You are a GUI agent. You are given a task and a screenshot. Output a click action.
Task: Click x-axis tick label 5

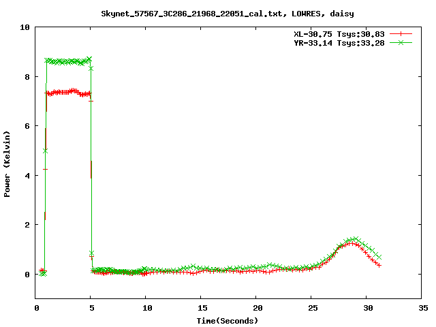click(x=92, y=308)
